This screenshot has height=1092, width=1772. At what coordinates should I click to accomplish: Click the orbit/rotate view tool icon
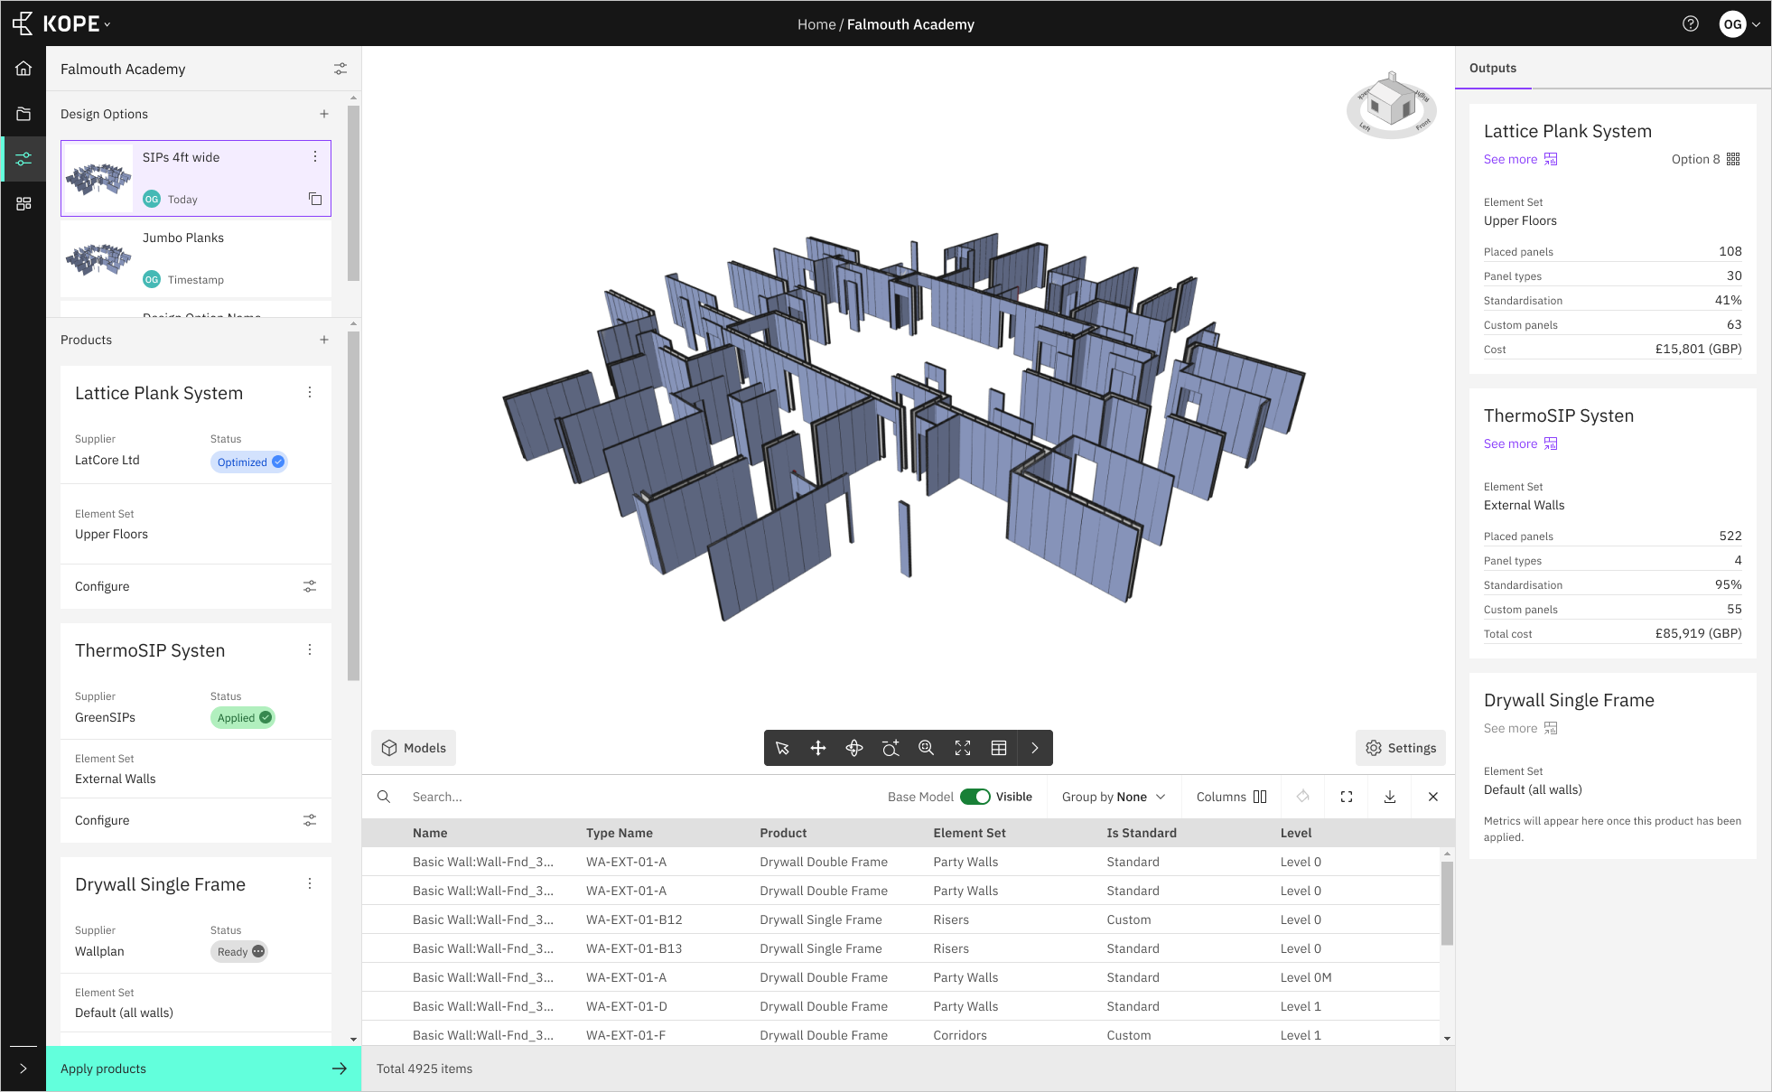[x=854, y=748]
